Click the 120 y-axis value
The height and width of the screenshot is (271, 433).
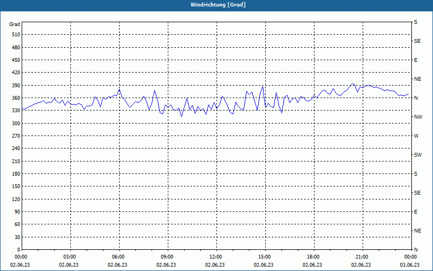tap(16, 199)
